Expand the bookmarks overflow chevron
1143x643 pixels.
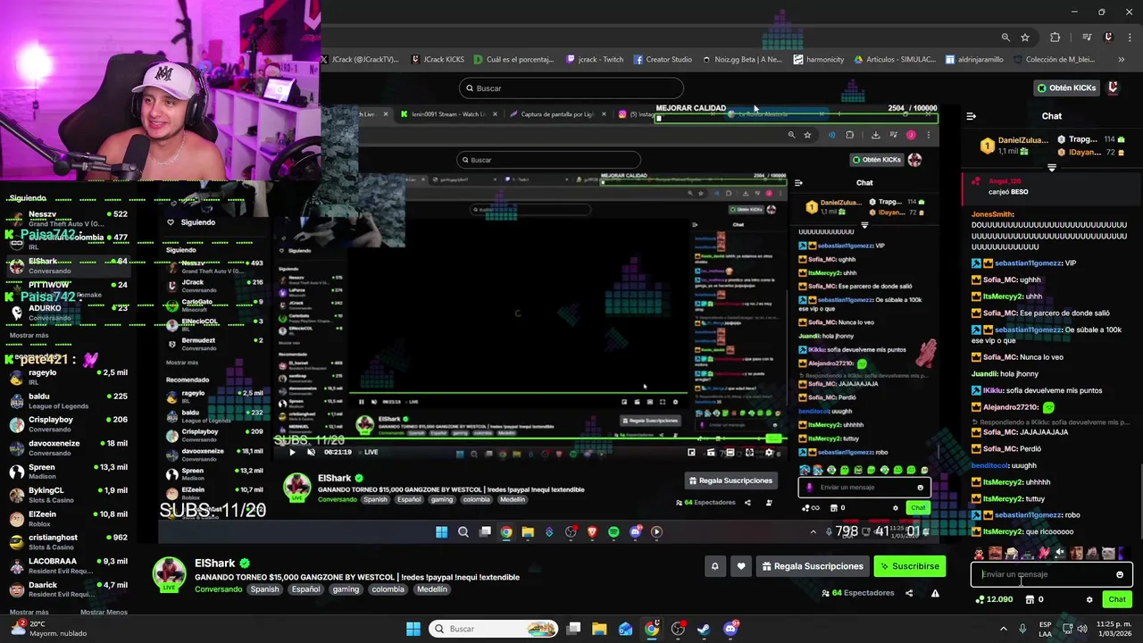click(1122, 60)
